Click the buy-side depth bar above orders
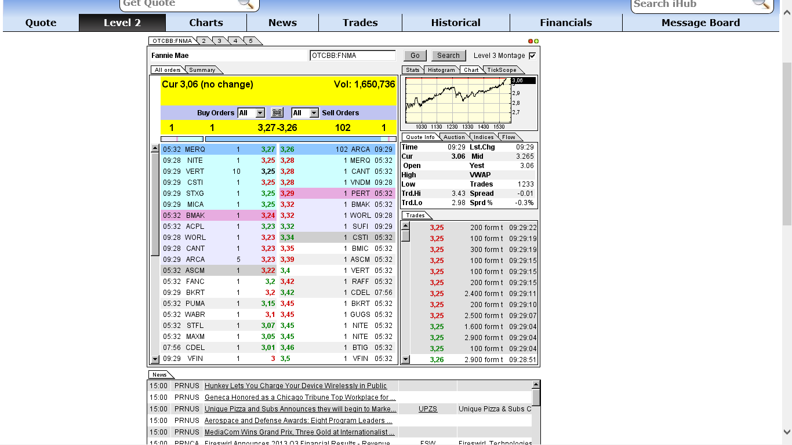This screenshot has width=792, height=445. click(x=182, y=139)
